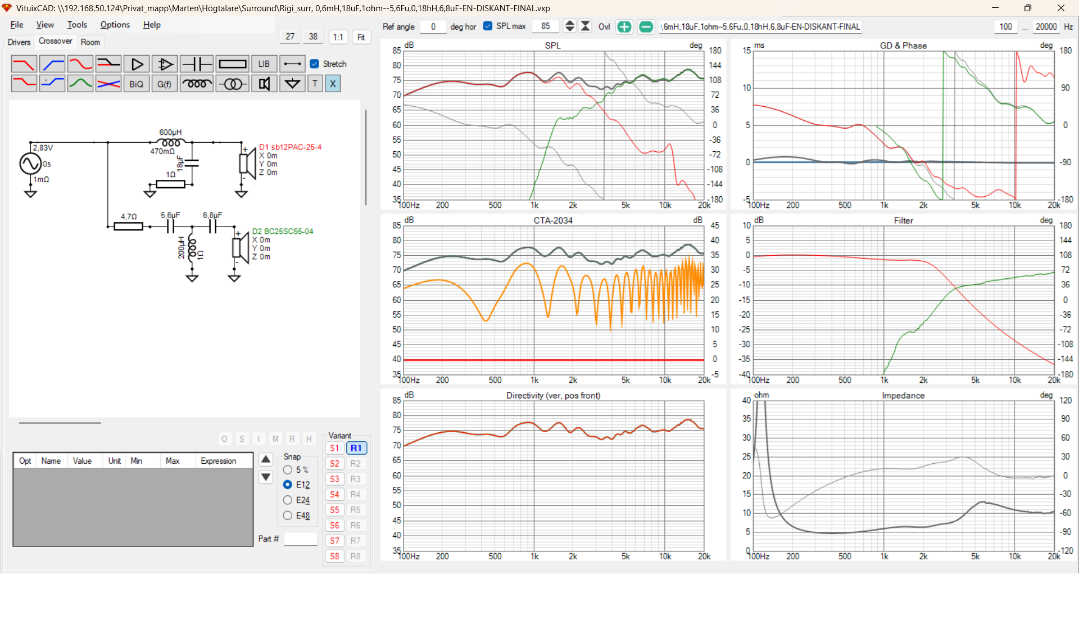This screenshot has height=638, width=1079.
Task: Select variant R1
Action: 356,449
